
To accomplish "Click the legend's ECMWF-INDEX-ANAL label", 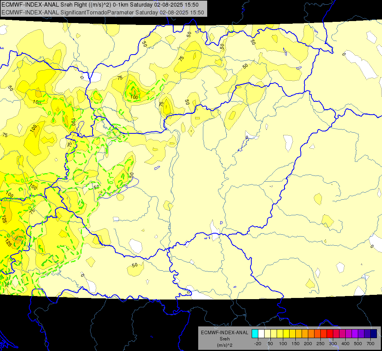I will click(x=225, y=333).
